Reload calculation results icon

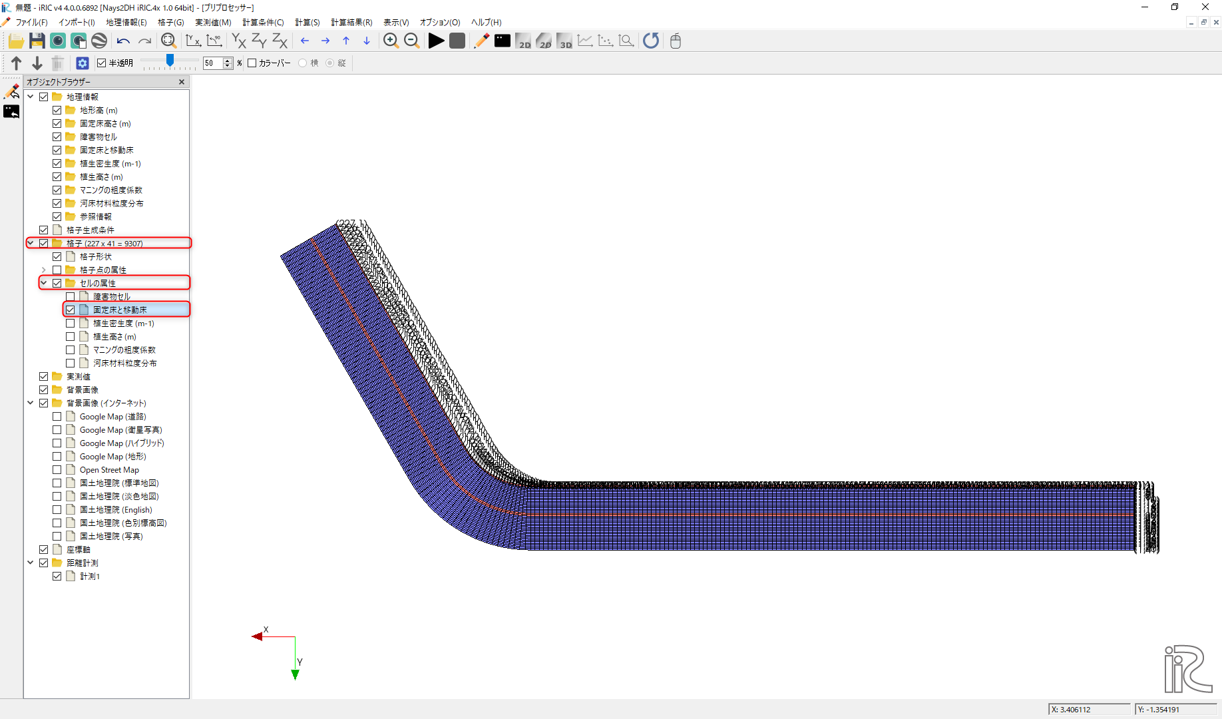click(651, 41)
